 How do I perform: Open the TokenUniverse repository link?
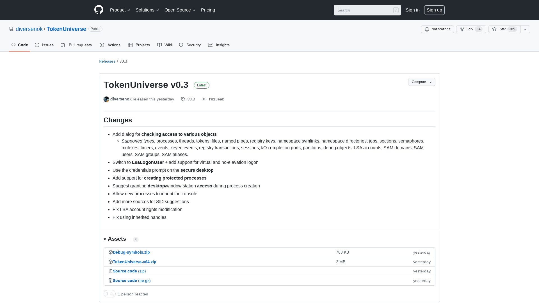pos(66,29)
